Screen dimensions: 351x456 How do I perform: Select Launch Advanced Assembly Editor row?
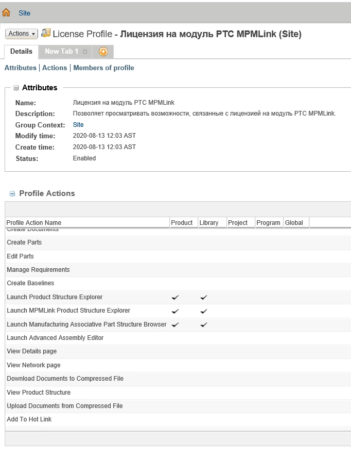pos(178,338)
